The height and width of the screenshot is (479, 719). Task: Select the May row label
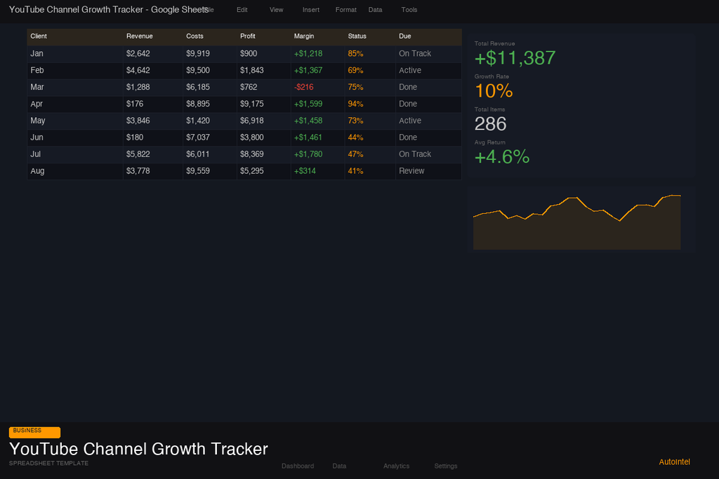click(38, 121)
